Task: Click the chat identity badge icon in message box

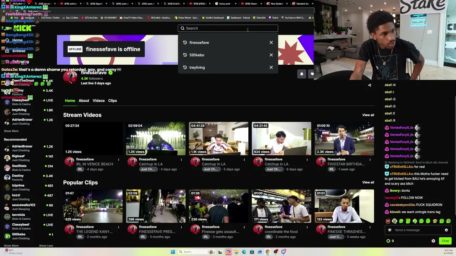Action: click(389, 230)
